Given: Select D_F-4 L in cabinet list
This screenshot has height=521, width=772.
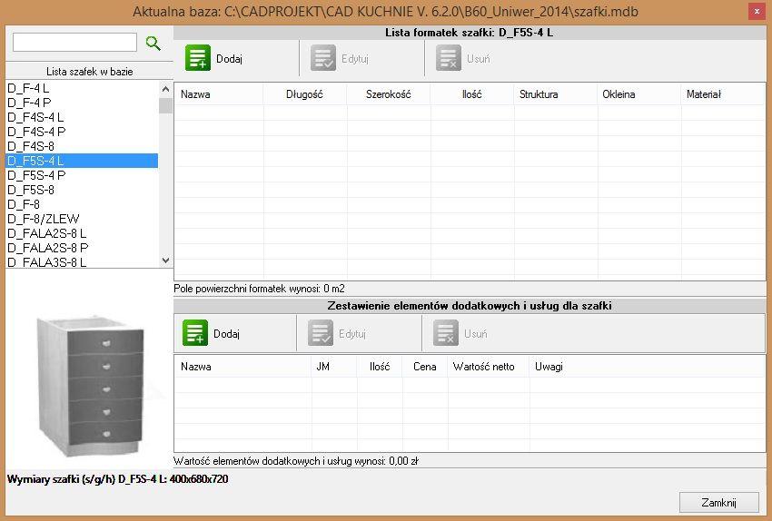Looking at the screenshot, I should pyautogui.click(x=82, y=88).
